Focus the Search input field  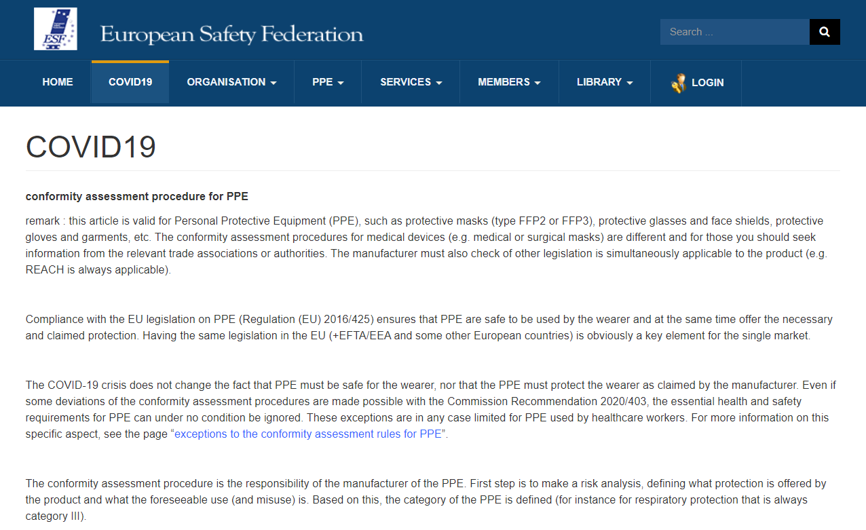(734, 32)
